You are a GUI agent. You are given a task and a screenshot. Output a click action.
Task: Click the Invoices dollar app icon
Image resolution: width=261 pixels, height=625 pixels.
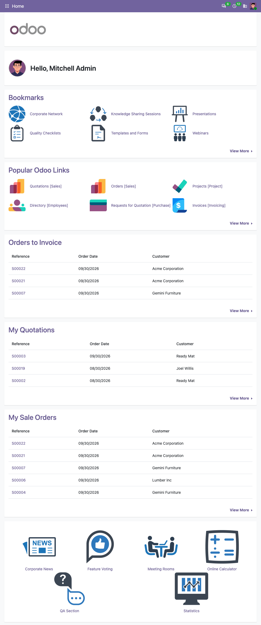point(180,205)
